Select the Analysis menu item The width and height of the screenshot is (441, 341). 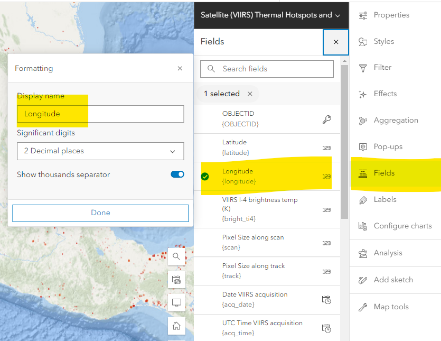[388, 253]
